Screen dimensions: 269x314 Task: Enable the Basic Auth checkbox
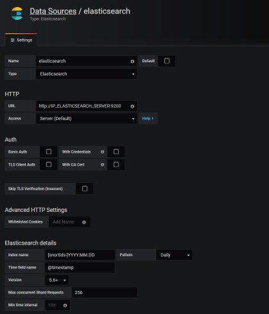pyautogui.click(x=49, y=152)
